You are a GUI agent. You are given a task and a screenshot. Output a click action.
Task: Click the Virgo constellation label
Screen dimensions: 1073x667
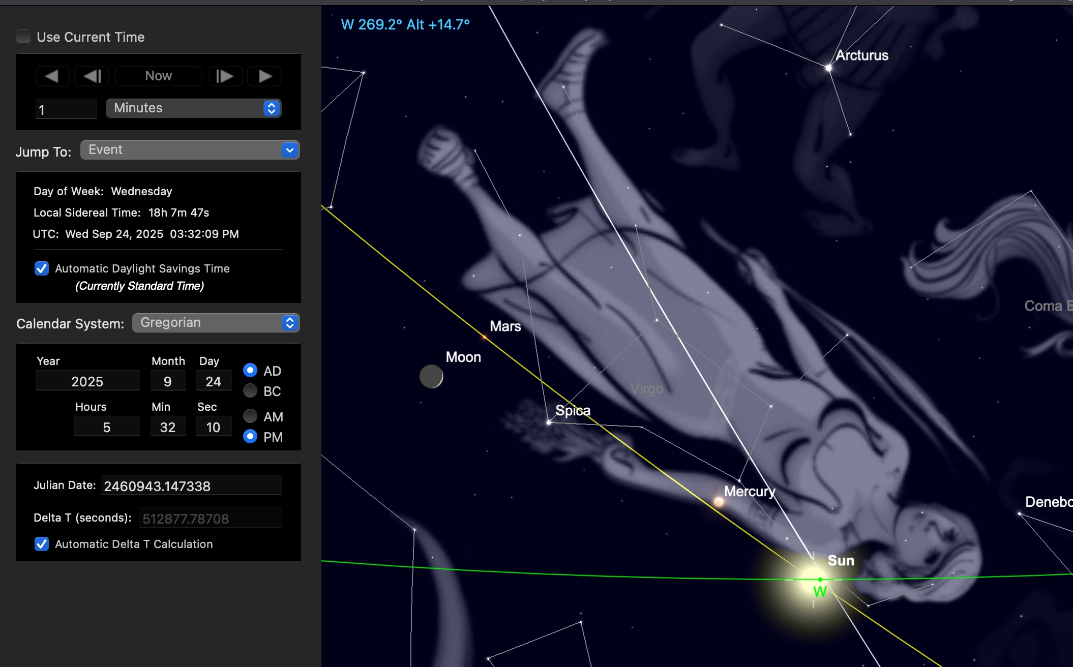647,389
